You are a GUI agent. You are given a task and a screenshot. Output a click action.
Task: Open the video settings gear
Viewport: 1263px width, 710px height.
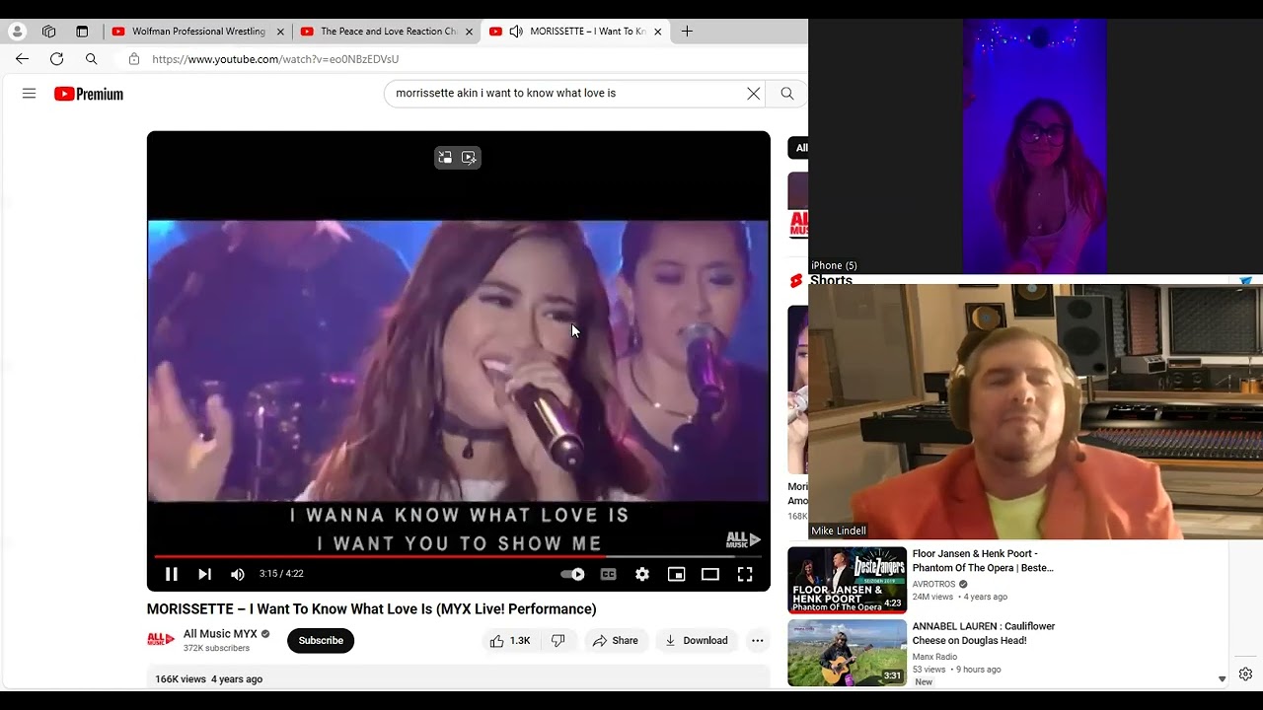click(x=642, y=574)
